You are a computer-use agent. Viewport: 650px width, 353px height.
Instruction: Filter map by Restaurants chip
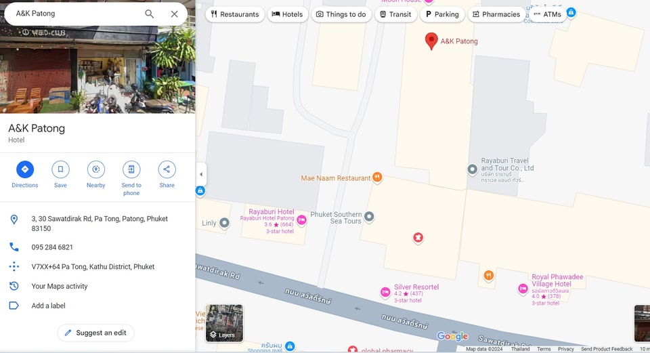[234, 14]
